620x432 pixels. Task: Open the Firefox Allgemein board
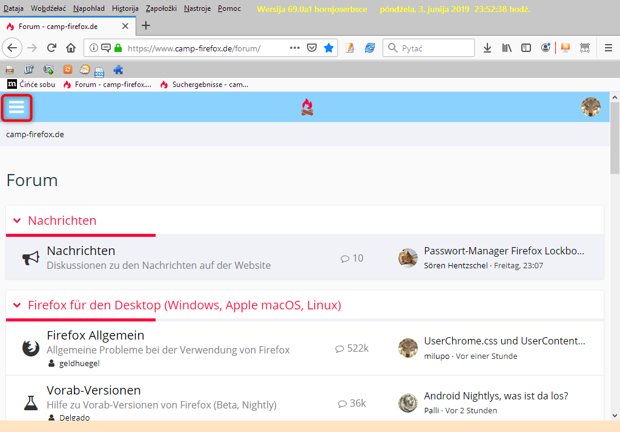[x=95, y=335]
